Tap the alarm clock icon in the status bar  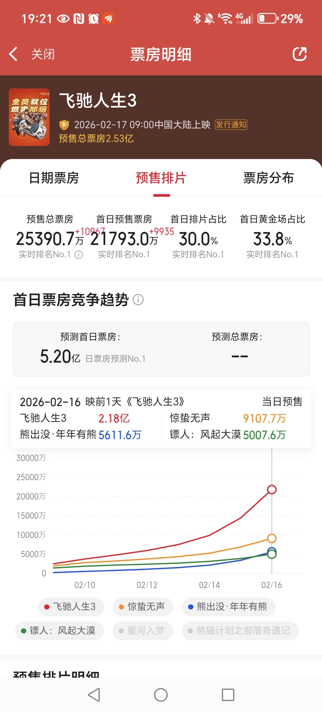pos(93,18)
